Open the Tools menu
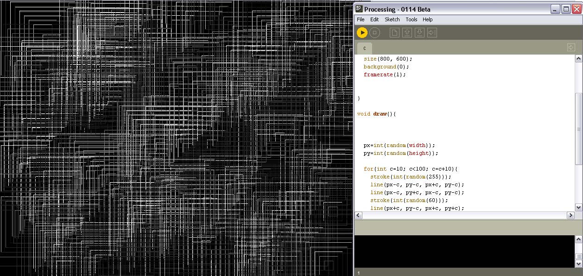The width and height of the screenshot is (583, 276). click(412, 19)
